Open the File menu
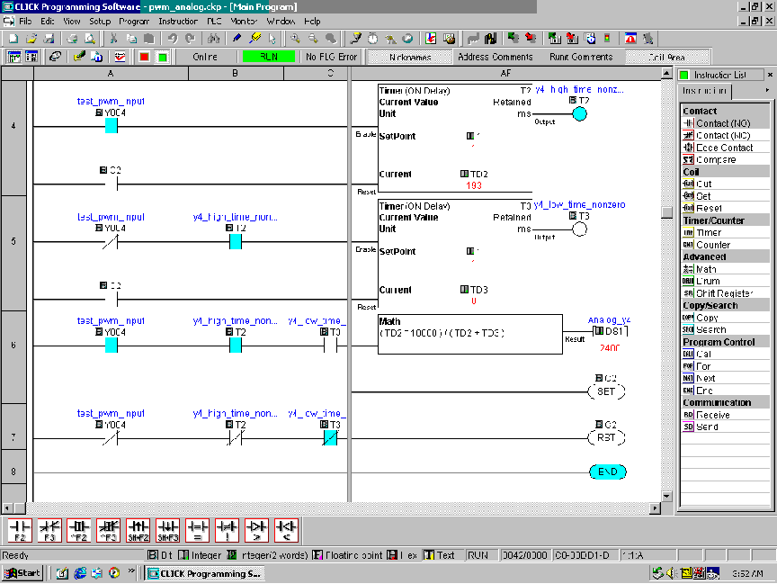Screen dimensions: 777x584 [25, 22]
